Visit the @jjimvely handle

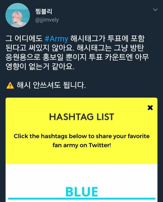click(47, 20)
